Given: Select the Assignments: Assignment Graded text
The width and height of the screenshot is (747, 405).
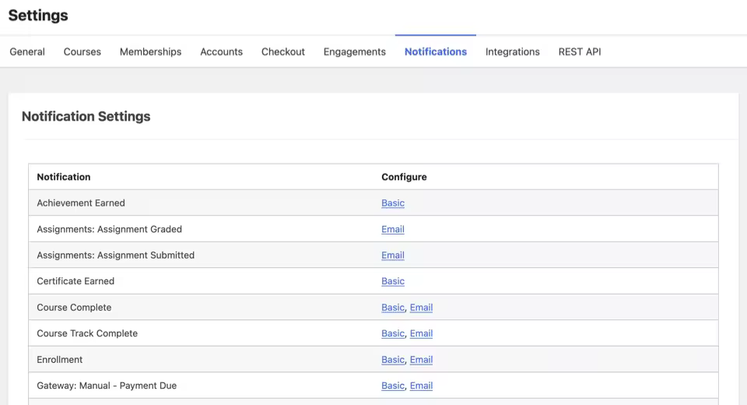Looking at the screenshot, I should coord(110,229).
